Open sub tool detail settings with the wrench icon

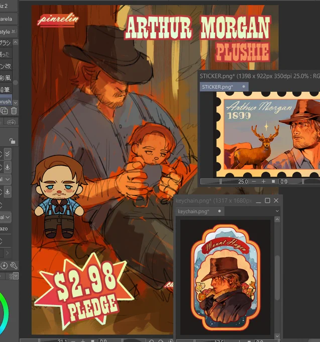pos(14,266)
